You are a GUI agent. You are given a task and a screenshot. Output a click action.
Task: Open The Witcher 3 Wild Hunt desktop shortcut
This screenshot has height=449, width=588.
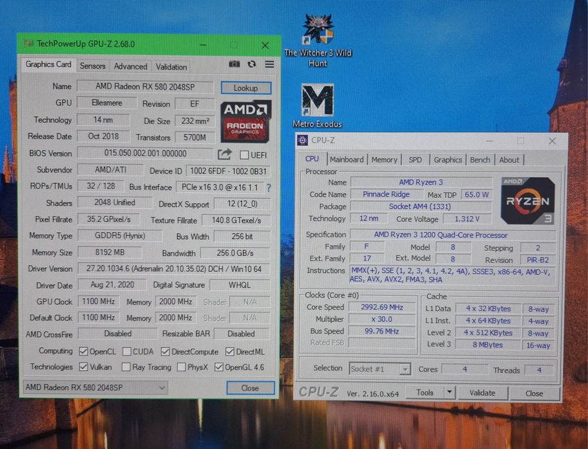click(318, 40)
